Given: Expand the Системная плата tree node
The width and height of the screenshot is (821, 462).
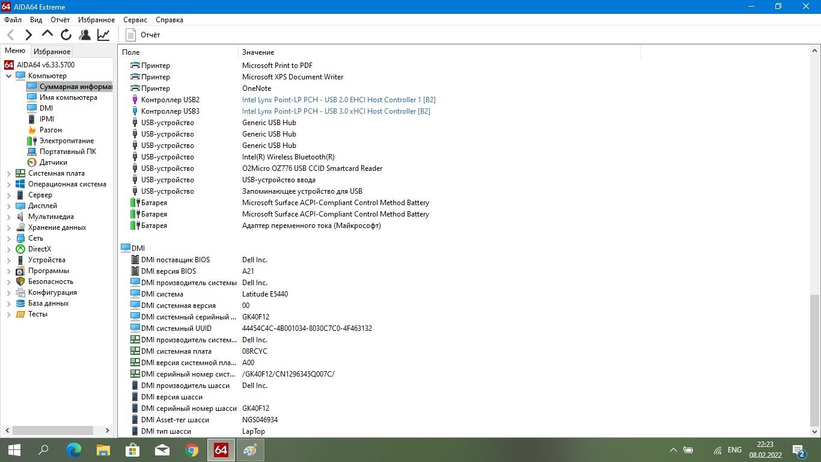Looking at the screenshot, I should pyautogui.click(x=9, y=173).
